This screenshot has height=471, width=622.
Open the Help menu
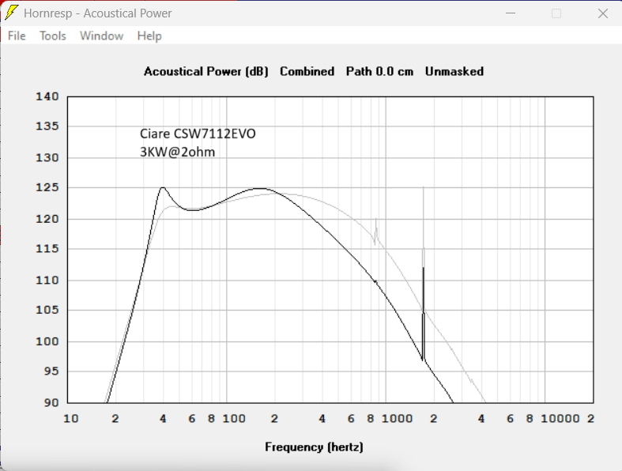(149, 36)
